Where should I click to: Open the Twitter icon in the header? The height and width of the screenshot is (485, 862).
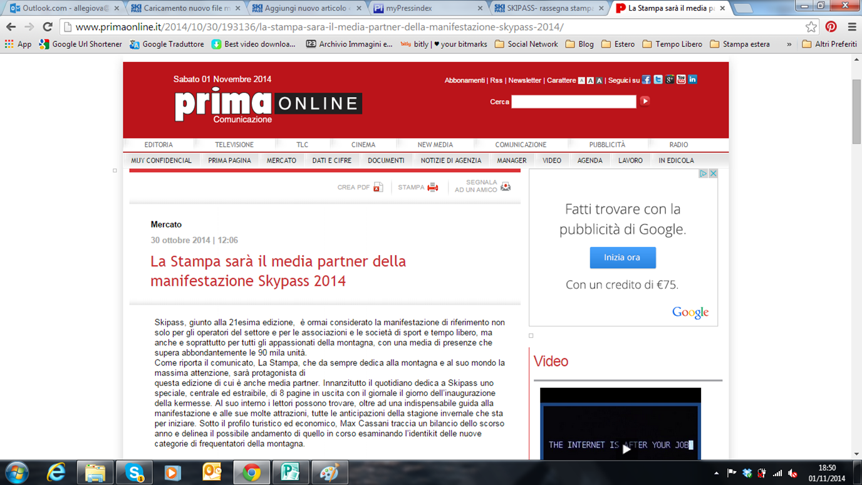pyautogui.click(x=658, y=80)
